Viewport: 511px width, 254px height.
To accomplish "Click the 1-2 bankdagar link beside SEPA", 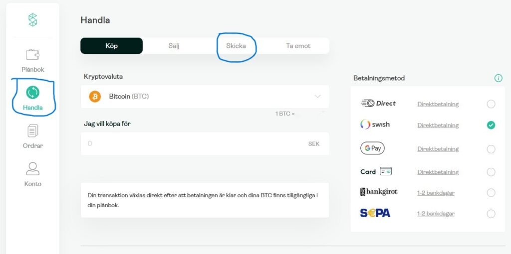I will coord(436,214).
